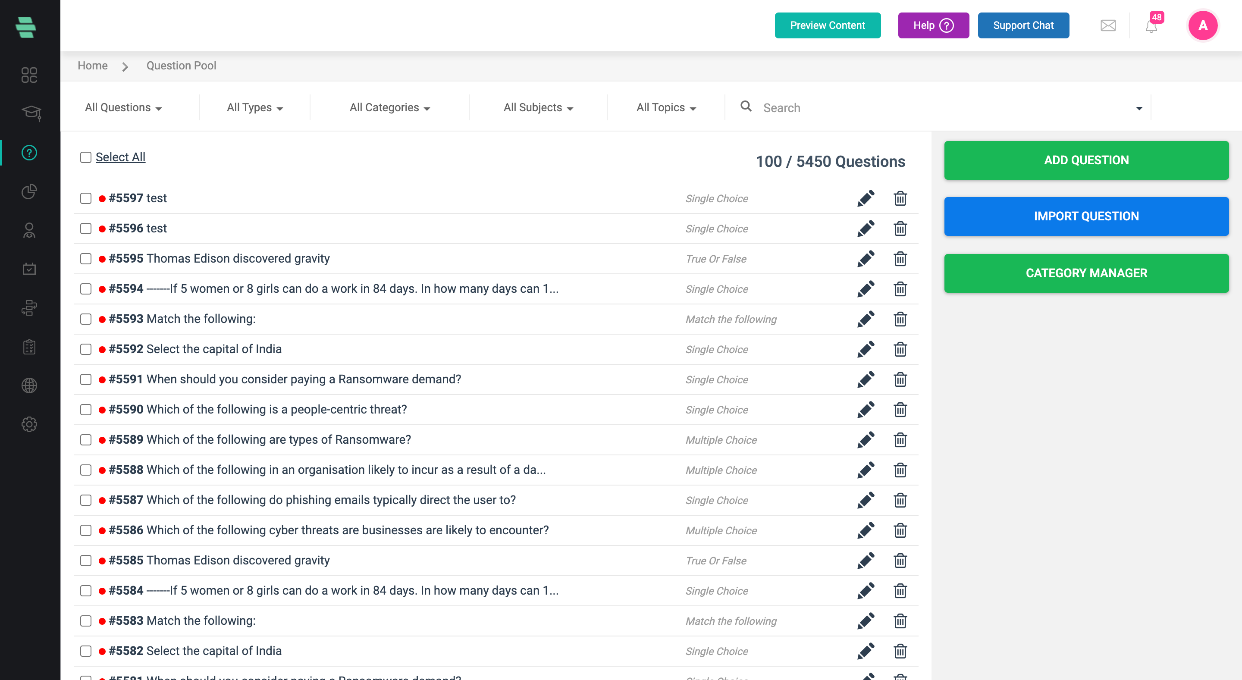Select the flowchart workflow icon in sidebar
Viewport: 1242px width, 680px height.
[29, 308]
